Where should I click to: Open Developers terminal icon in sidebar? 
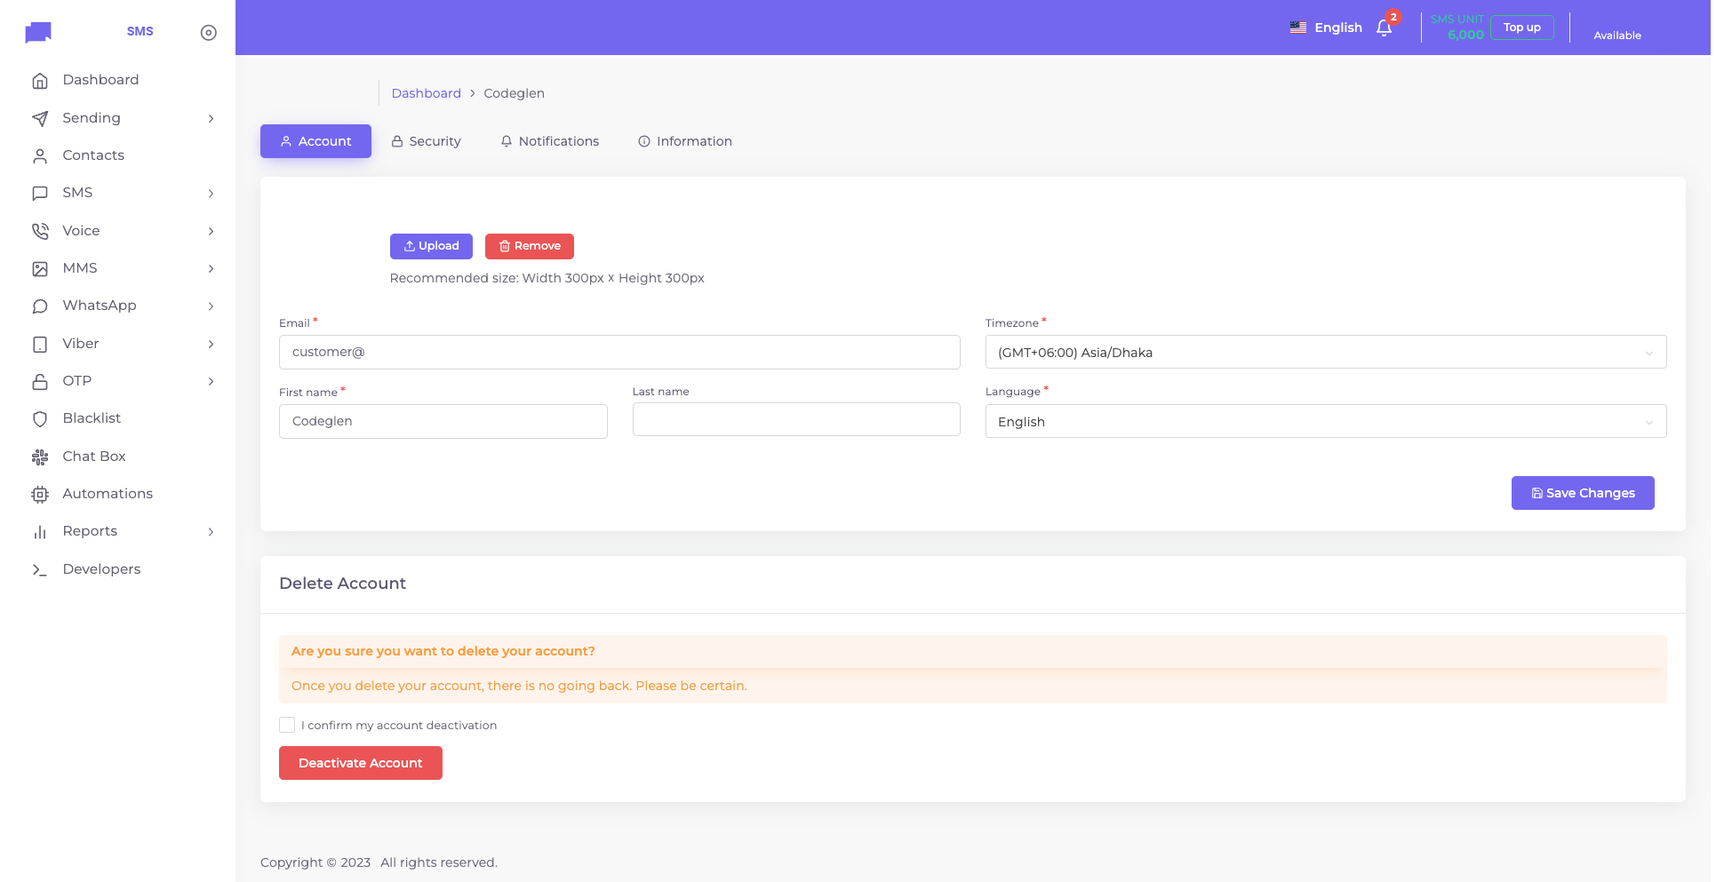(40, 570)
